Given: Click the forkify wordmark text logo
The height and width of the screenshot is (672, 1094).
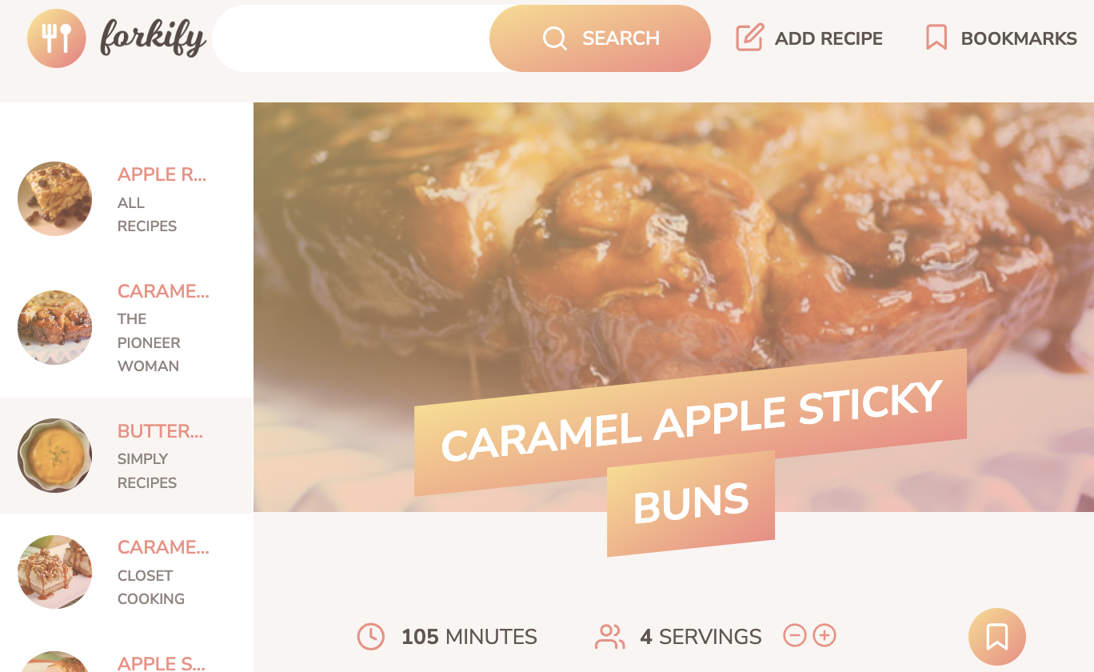Looking at the screenshot, I should (153, 38).
